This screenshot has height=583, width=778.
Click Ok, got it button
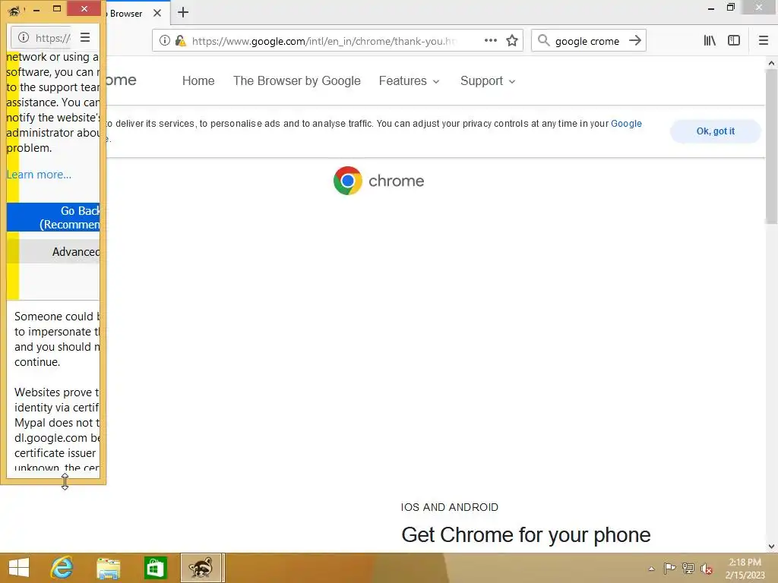(x=715, y=131)
